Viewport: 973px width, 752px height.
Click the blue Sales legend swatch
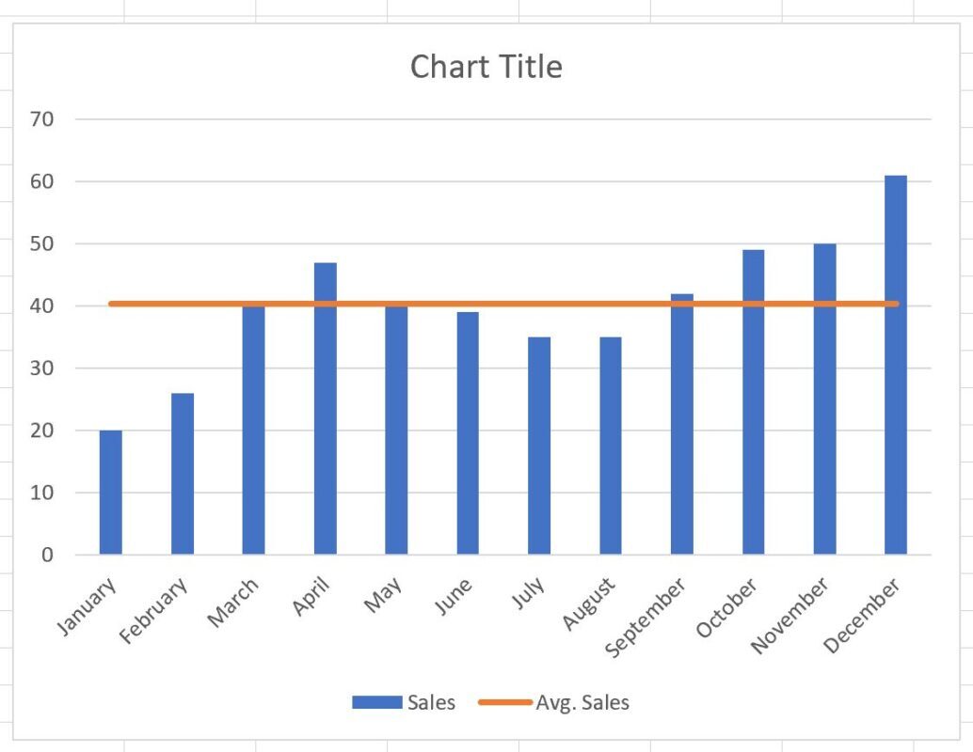pyautogui.click(x=377, y=702)
